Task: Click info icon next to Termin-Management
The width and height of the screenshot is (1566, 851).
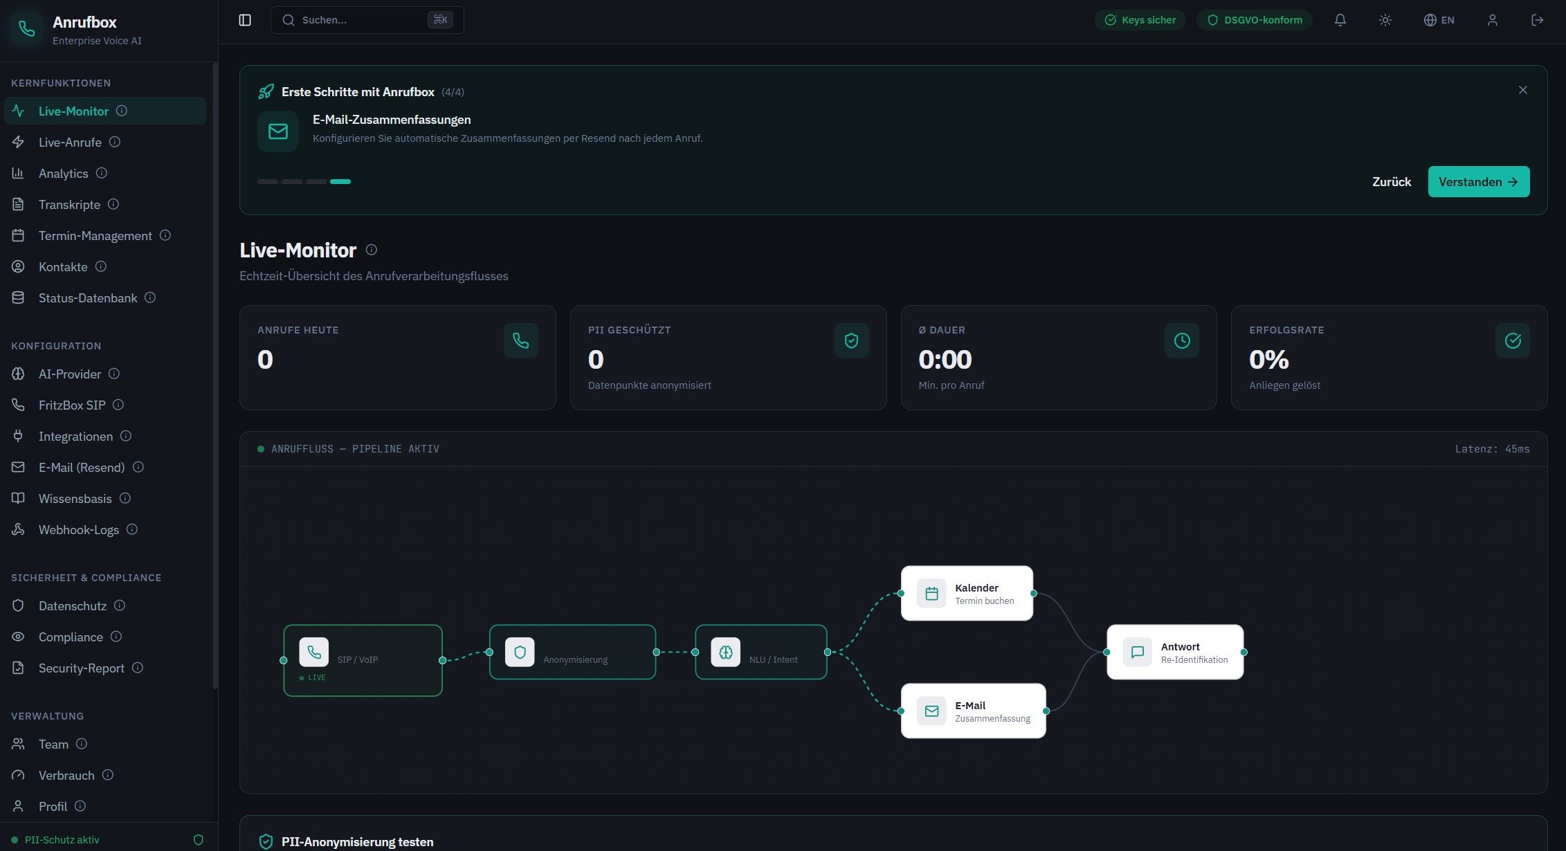Action: [x=165, y=235]
